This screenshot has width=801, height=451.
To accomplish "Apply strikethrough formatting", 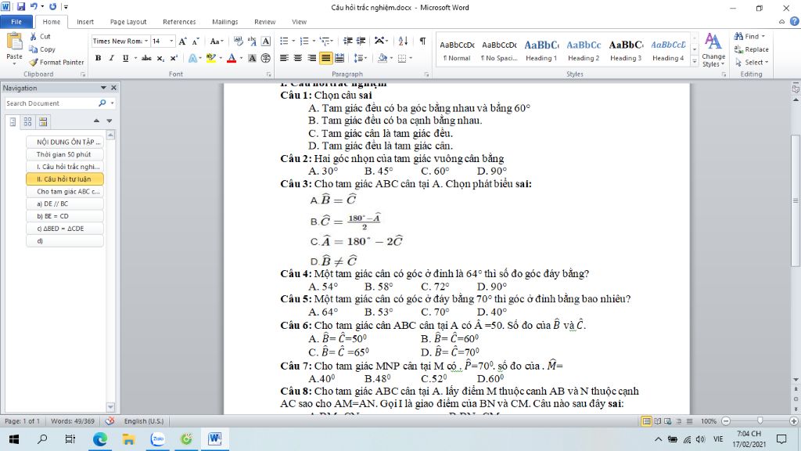I will click(146, 58).
